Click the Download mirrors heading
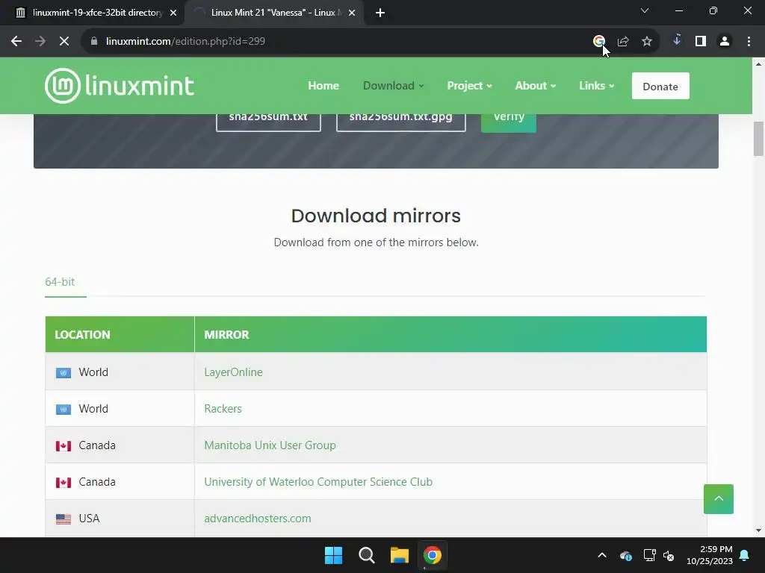Image resolution: width=765 pixels, height=573 pixels. (376, 216)
